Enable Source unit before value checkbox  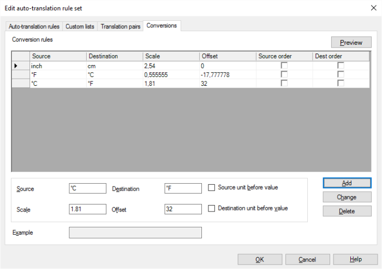[x=212, y=188]
